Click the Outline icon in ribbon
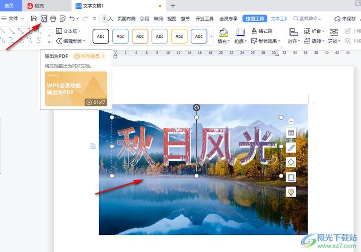This screenshot has width=361, height=252. tap(240, 33)
